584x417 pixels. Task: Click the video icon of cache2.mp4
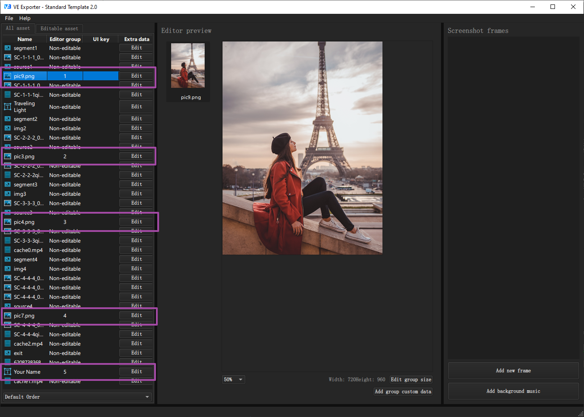click(8, 344)
